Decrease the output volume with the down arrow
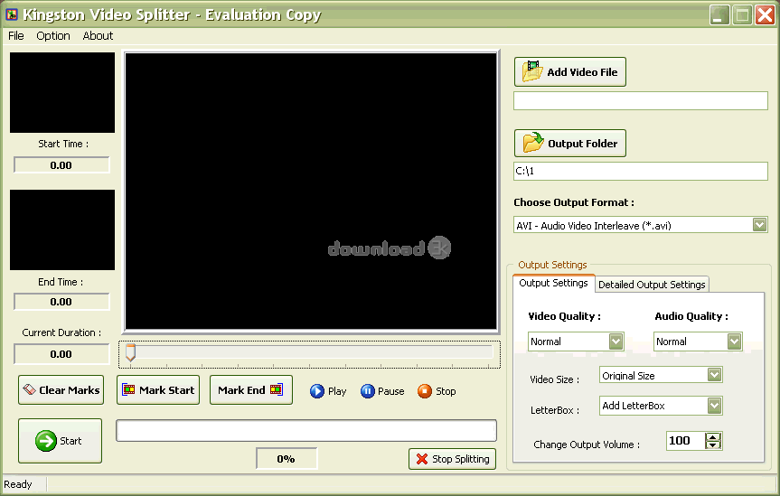 713,445
